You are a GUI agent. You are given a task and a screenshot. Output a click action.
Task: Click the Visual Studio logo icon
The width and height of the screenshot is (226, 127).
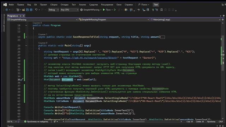click(5, 5)
